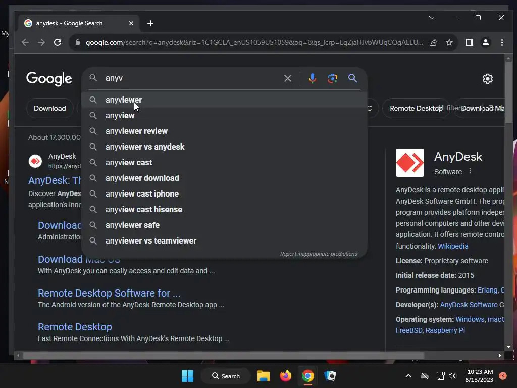
Task: Click the address bar URL
Action: (254, 42)
